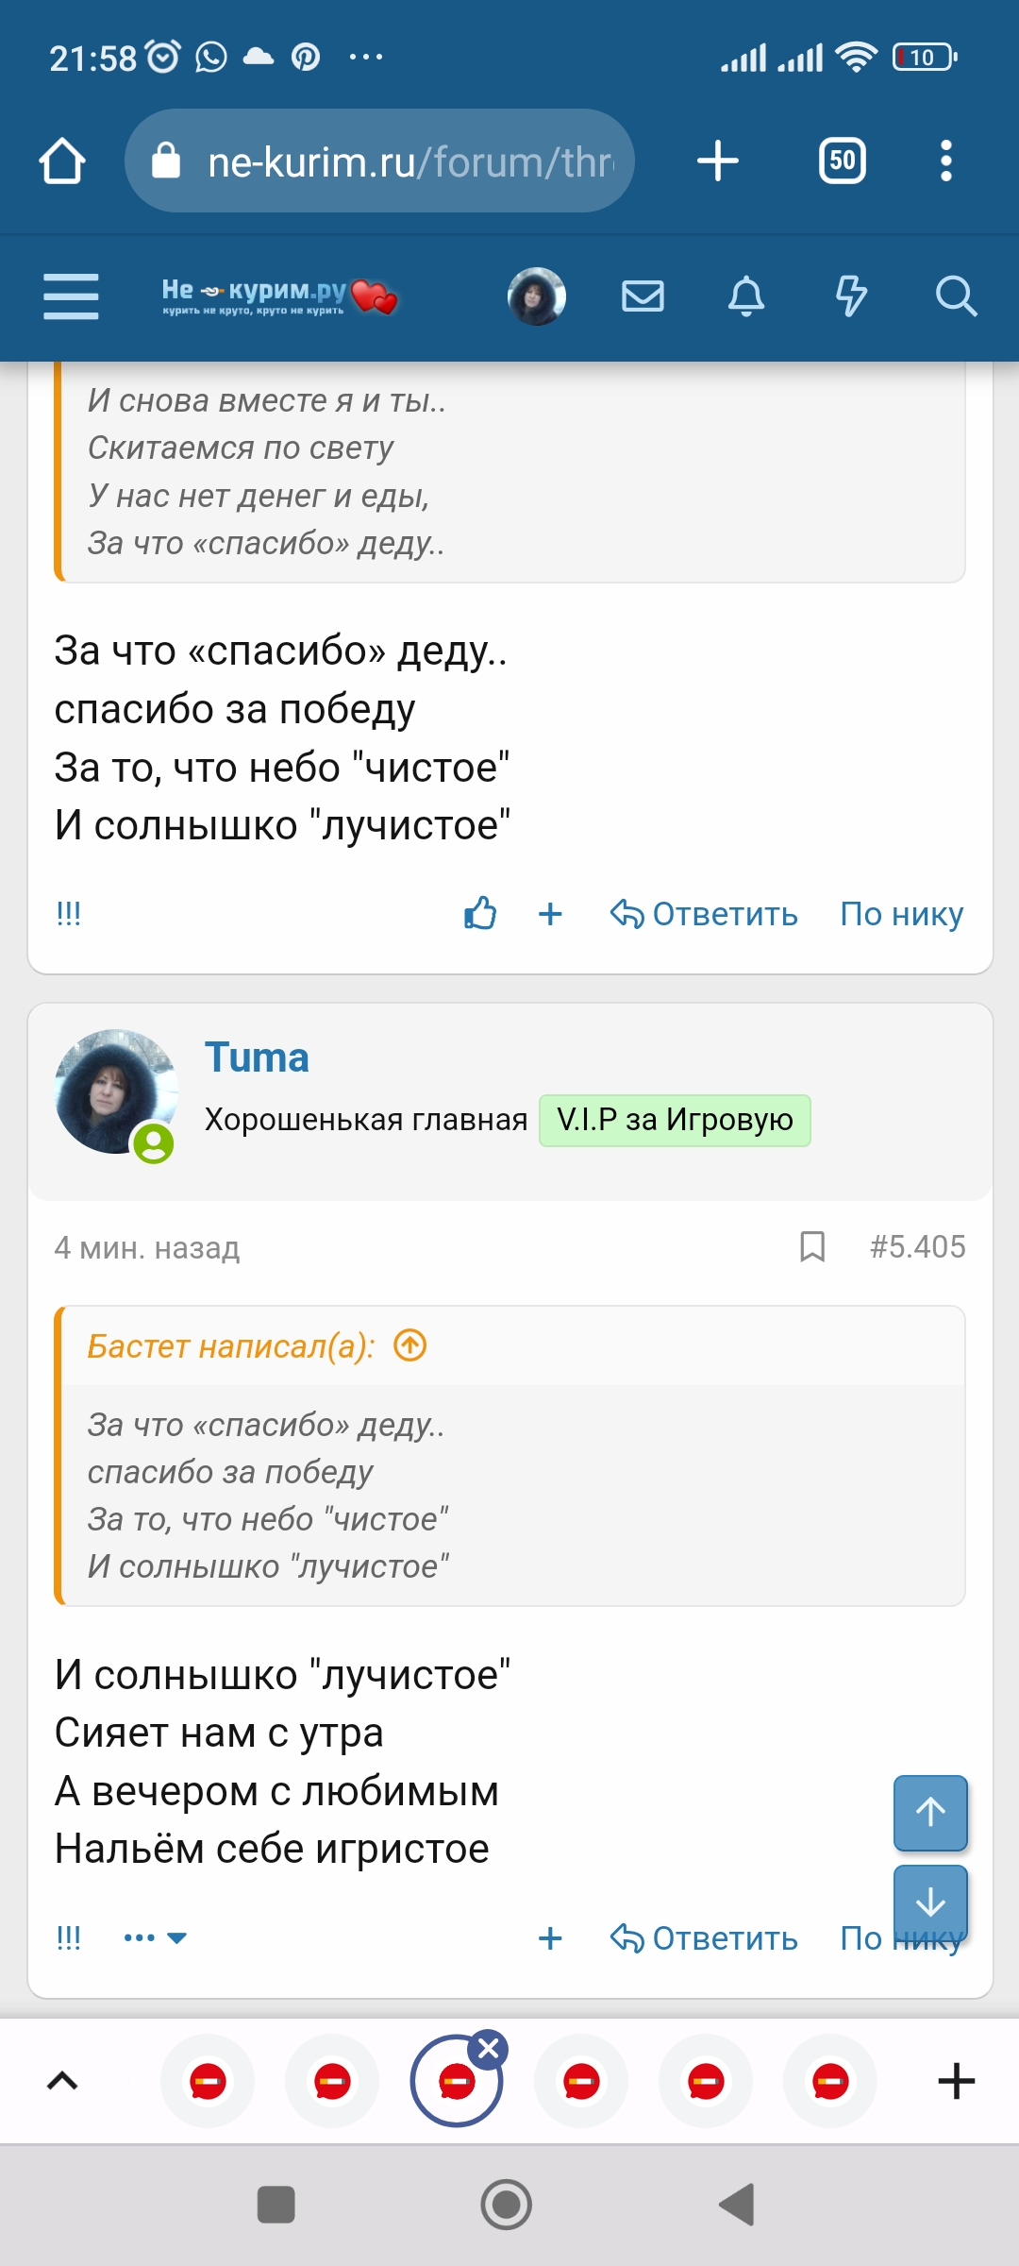Open Tuma's avatar in post header
The height and width of the screenshot is (2266, 1019).
(115, 1091)
